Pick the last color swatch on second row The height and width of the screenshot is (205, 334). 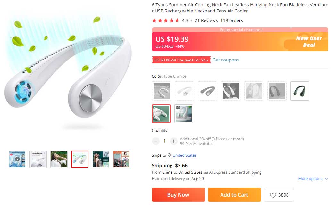184,114
